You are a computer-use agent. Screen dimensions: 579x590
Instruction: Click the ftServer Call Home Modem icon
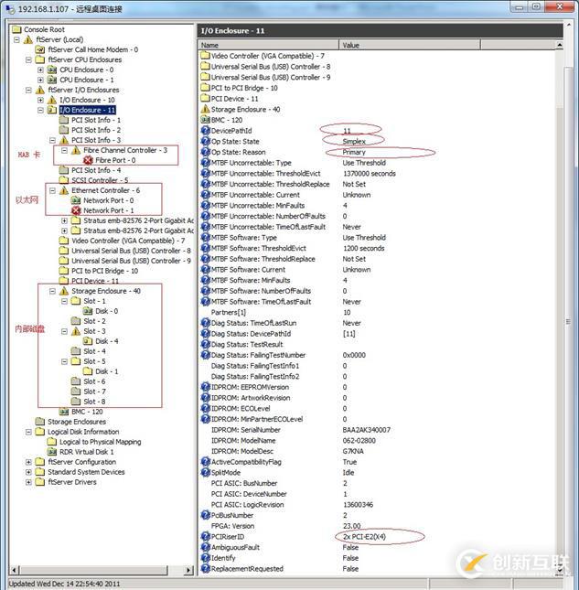coord(40,49)
